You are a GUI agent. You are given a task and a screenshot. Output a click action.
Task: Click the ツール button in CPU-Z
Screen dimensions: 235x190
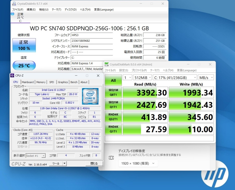[56, 163]
